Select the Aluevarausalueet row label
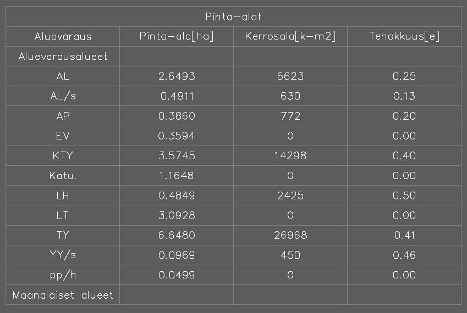This screenshot has width=467, height=313. [x=63, y=56]
